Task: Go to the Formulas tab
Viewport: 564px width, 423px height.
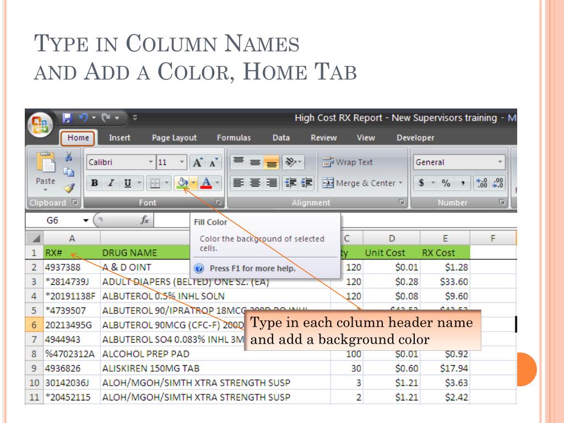Action: 234,138
